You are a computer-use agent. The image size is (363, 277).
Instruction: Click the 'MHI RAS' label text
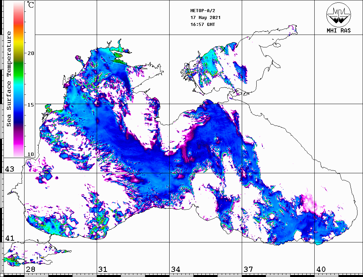339,30
